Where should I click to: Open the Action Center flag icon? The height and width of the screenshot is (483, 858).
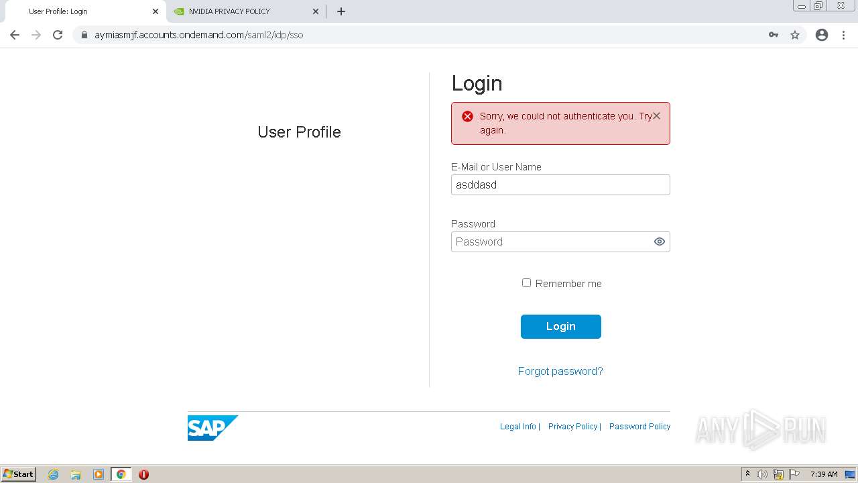(x=794, y=474)
